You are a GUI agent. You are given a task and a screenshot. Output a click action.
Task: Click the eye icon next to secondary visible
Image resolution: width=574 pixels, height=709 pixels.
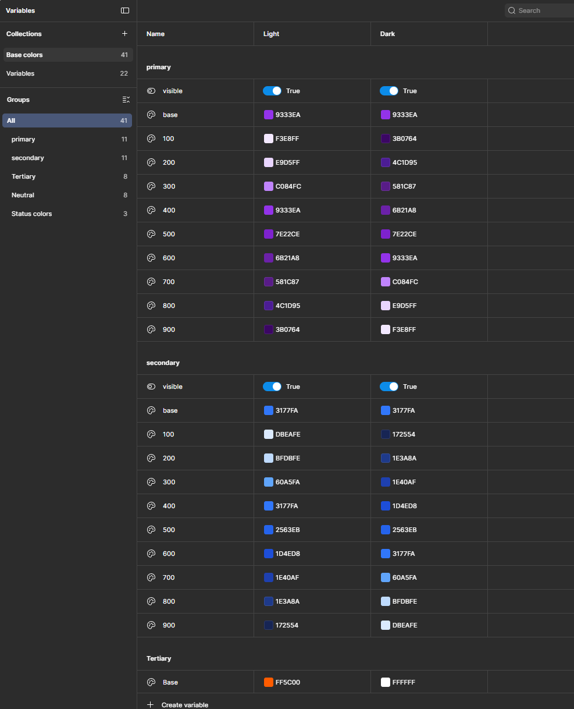tap(151, 387)
